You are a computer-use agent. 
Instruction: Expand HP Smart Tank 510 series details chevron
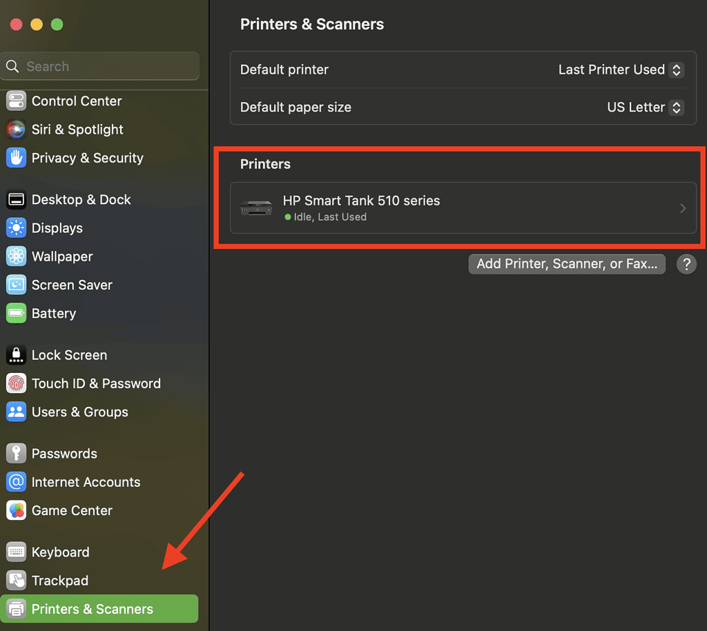click(683, 208)
